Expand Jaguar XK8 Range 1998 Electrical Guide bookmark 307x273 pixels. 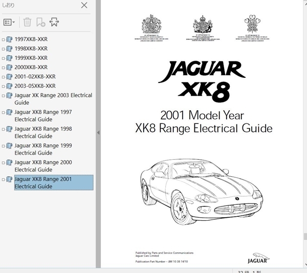[3, 130]
